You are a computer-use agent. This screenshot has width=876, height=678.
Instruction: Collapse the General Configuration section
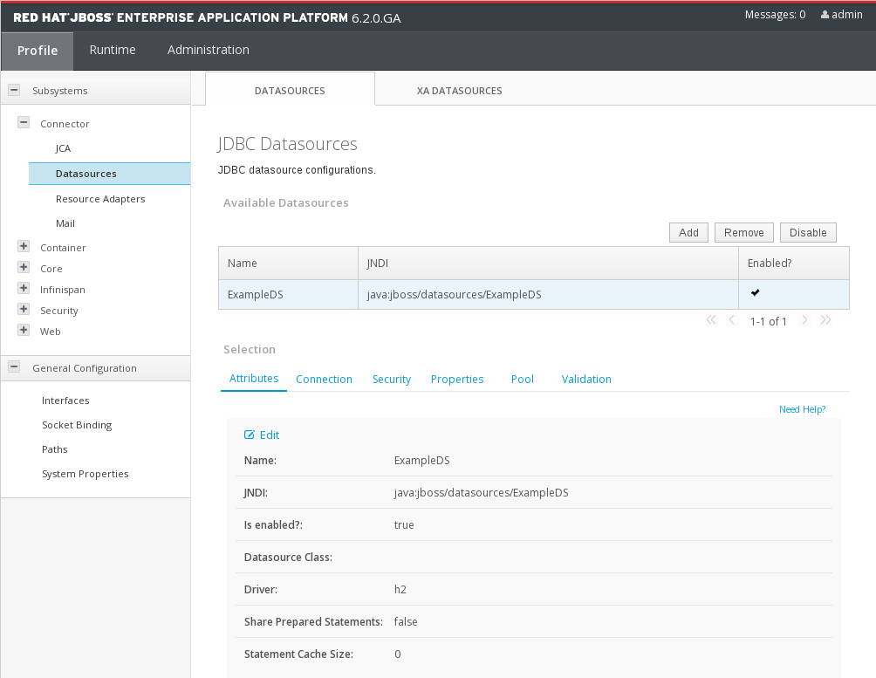pyautogui.click(x=14, y=367)
